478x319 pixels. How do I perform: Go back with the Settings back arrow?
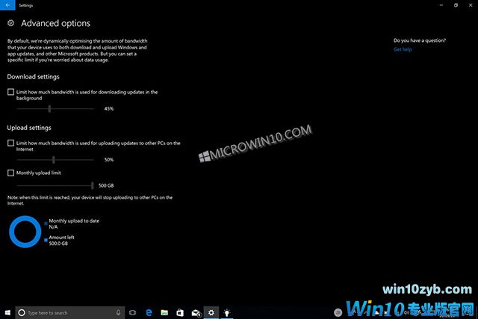pyautogui.click(x=7, y=5)
